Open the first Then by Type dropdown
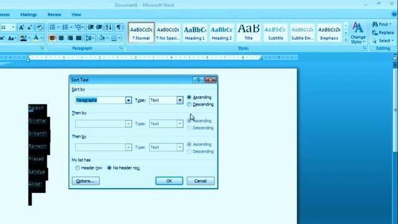Screen dimensions: 398x224 (x=180, y=124)
